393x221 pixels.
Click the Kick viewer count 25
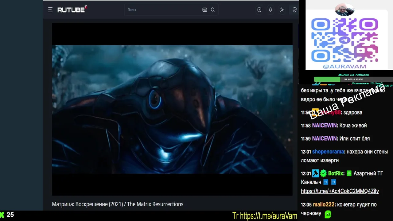pos(10,215)
